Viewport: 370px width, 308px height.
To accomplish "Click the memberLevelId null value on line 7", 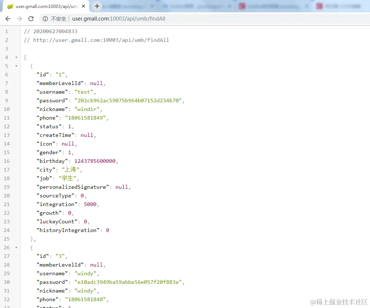I will [x=96, y=83].
